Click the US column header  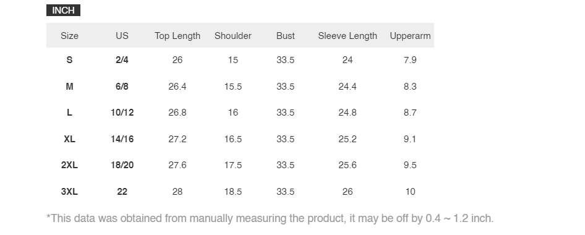(x=122, y=36)
